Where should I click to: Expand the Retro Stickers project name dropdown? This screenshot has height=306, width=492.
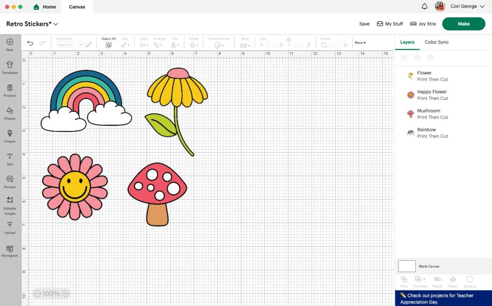(x=56, y=24)
